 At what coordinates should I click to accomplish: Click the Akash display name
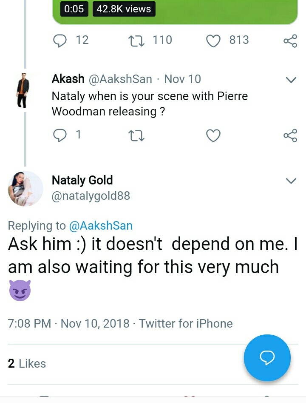pyautogui.click(x=68, y=79)
